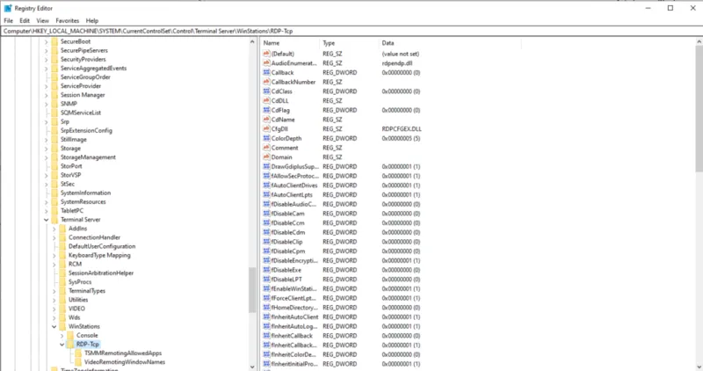Expand the AddIns key
This screenshot has width=703, height=371.
[x=54, y=229]
